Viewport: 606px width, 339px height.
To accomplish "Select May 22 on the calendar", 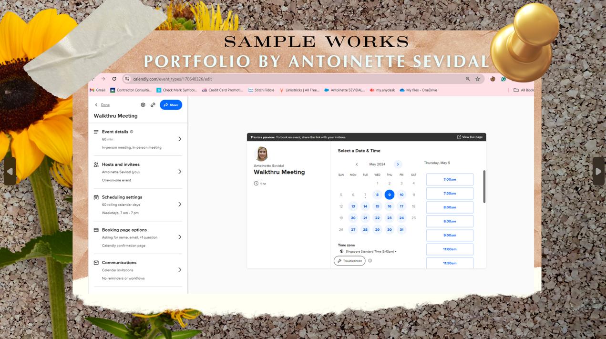I will tap(377, 218).
